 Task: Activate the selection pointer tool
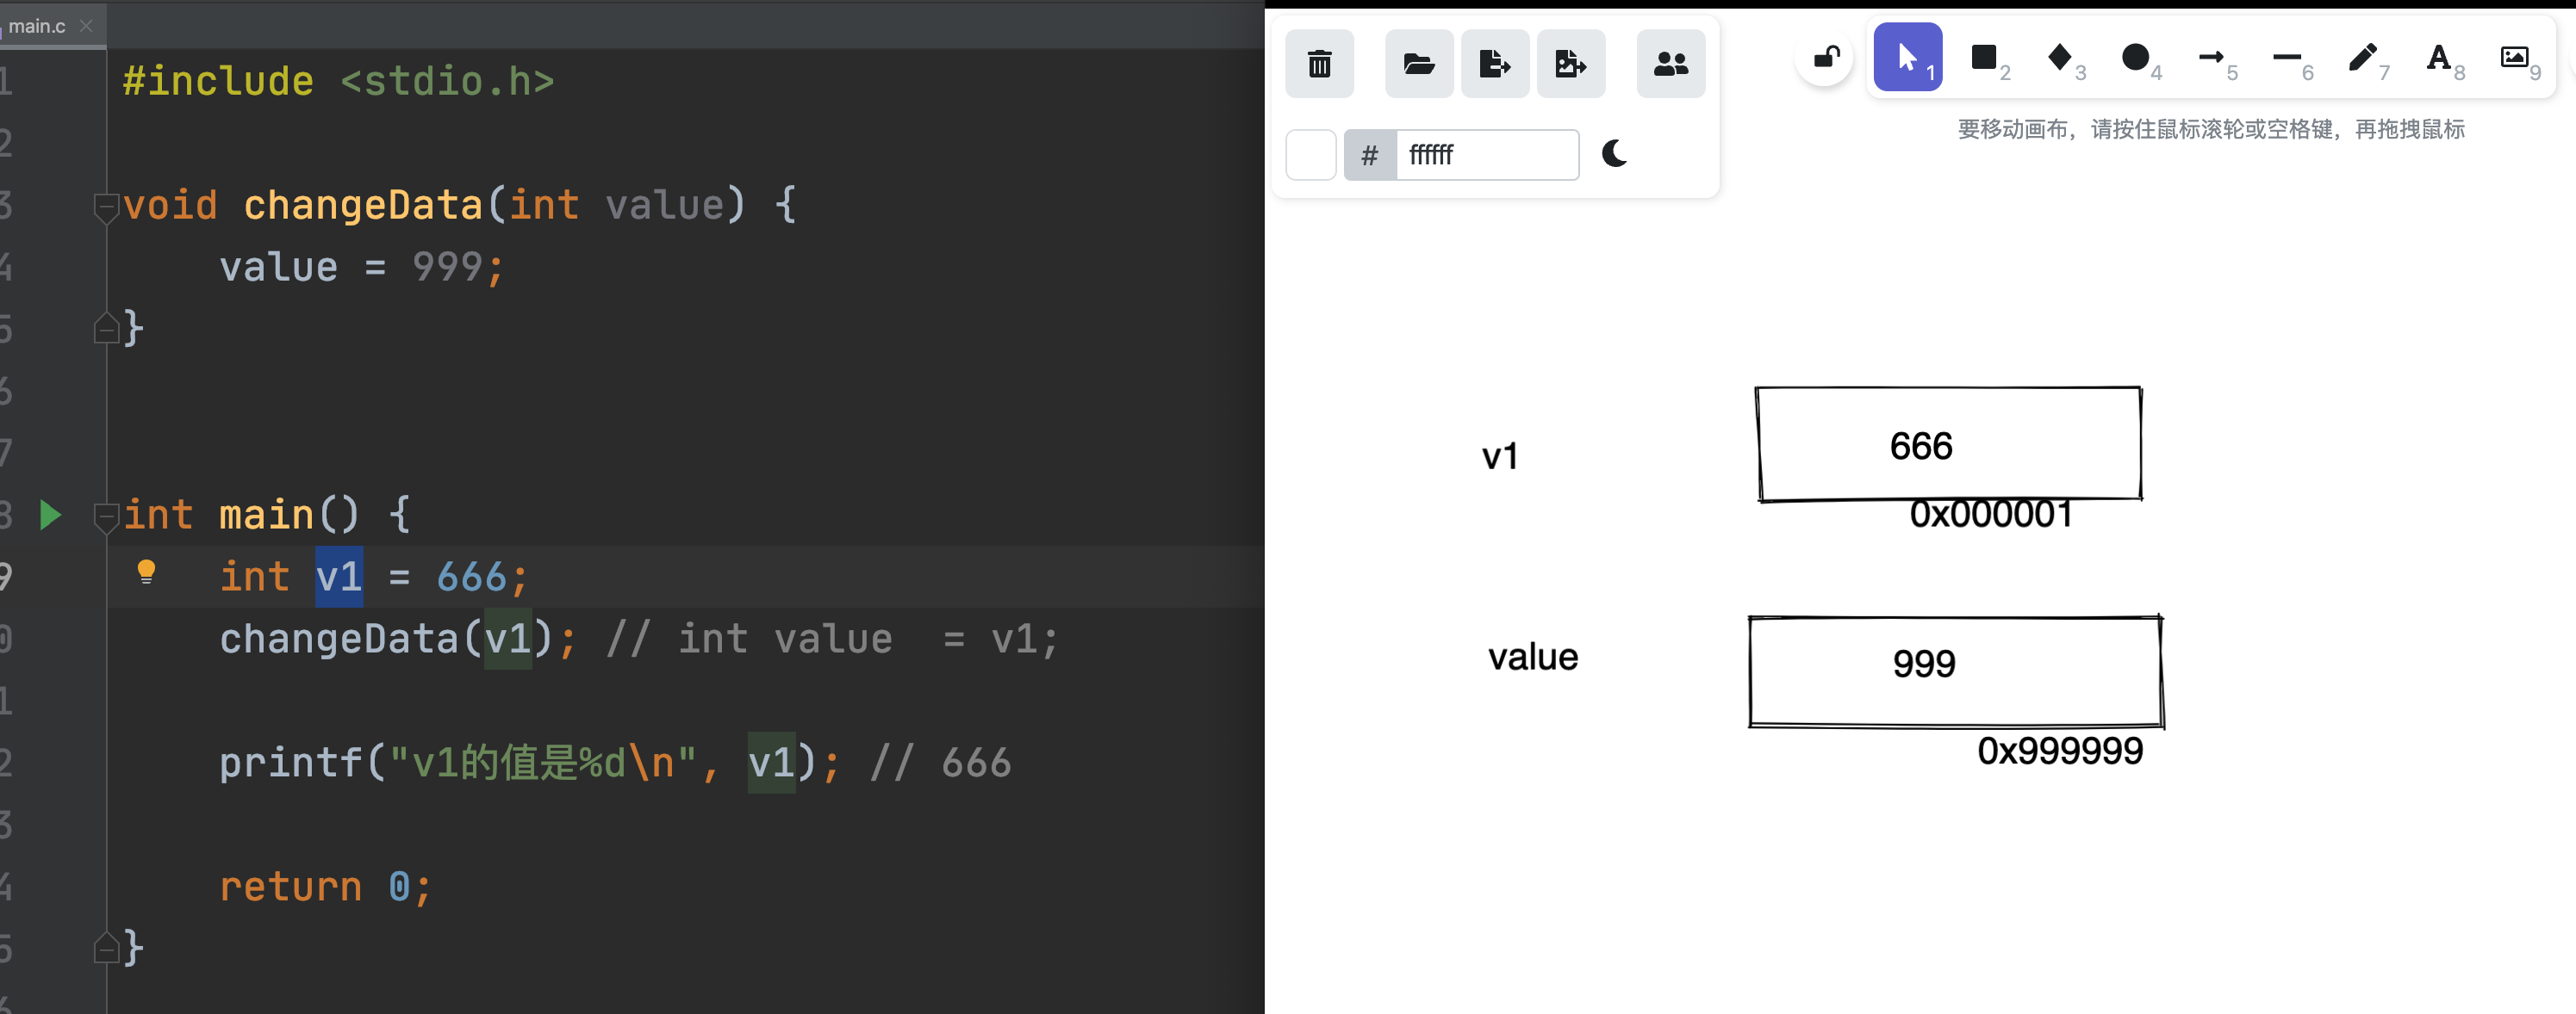1907,58
